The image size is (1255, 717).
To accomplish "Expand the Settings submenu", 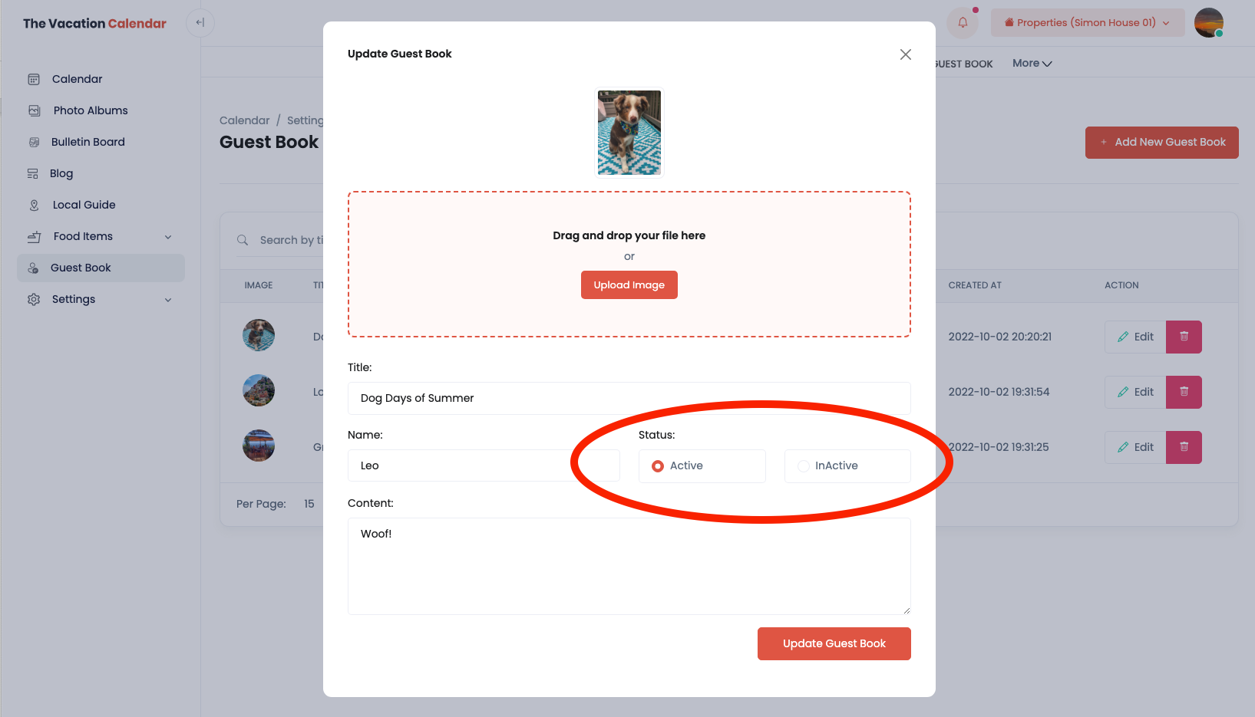I will coord(168,300).
